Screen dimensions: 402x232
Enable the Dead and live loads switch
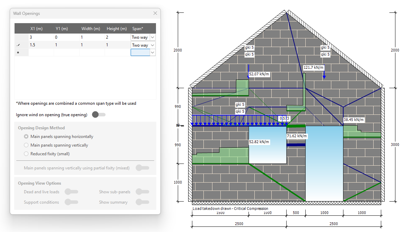point(71,192)
